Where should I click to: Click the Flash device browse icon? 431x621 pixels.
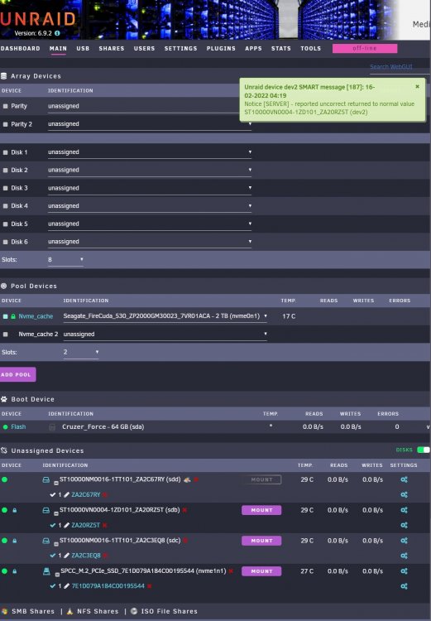(52, 427)
